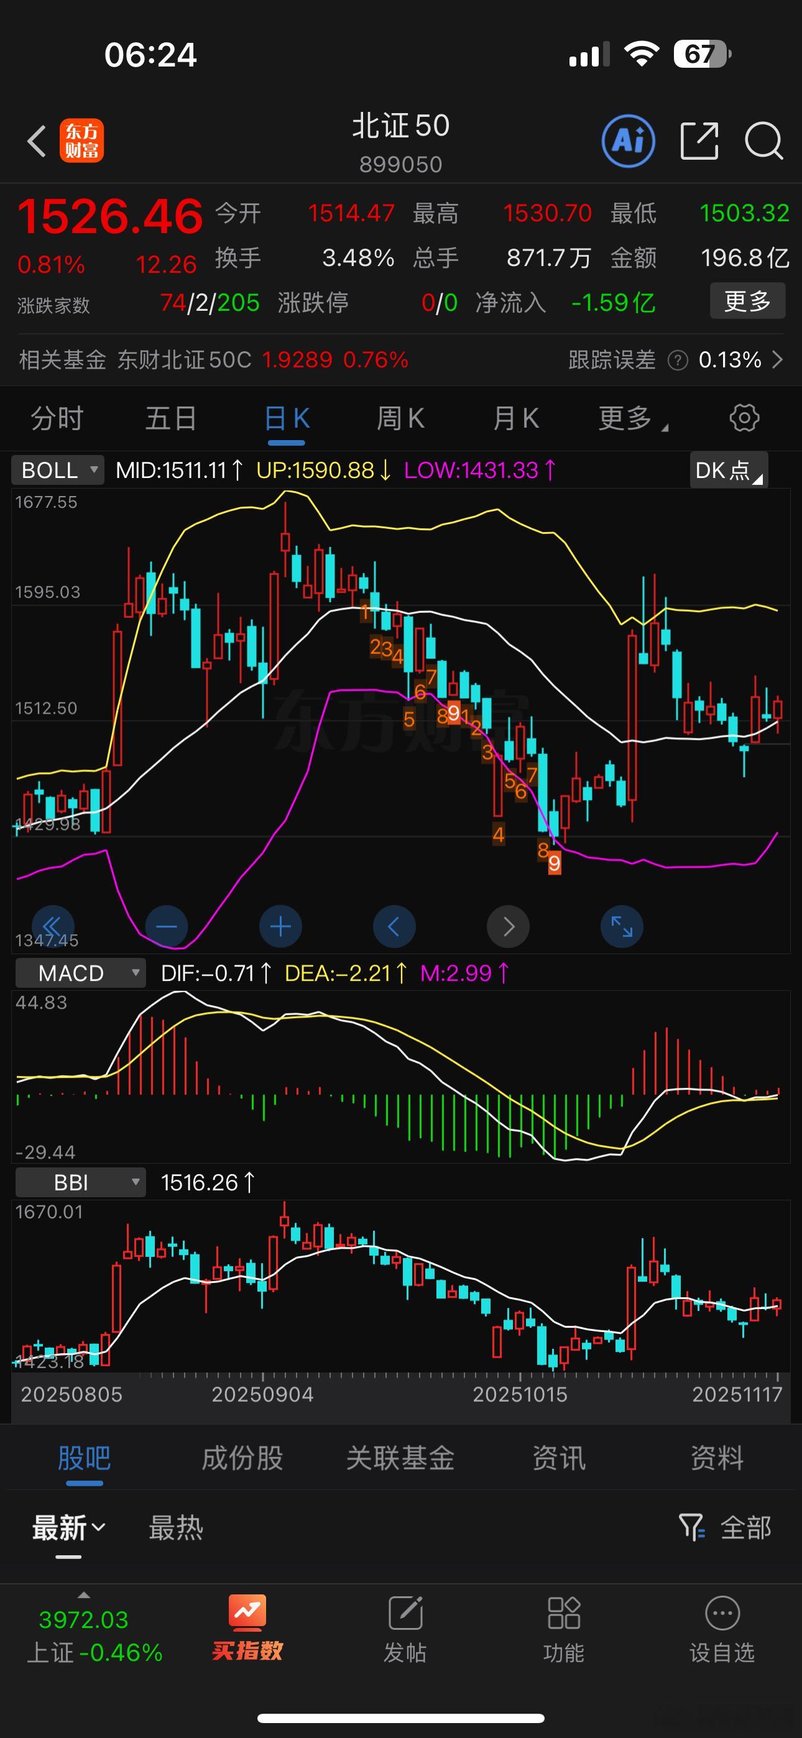
Task: Tap the 设自选 ellipsis icon
Action: tap(722, 1613)
